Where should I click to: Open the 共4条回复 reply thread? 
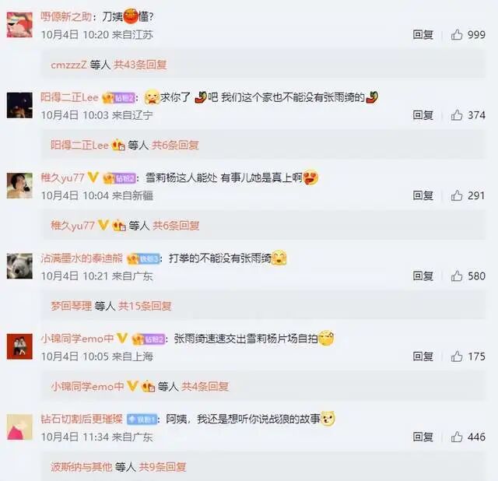(x=205, y=386)
